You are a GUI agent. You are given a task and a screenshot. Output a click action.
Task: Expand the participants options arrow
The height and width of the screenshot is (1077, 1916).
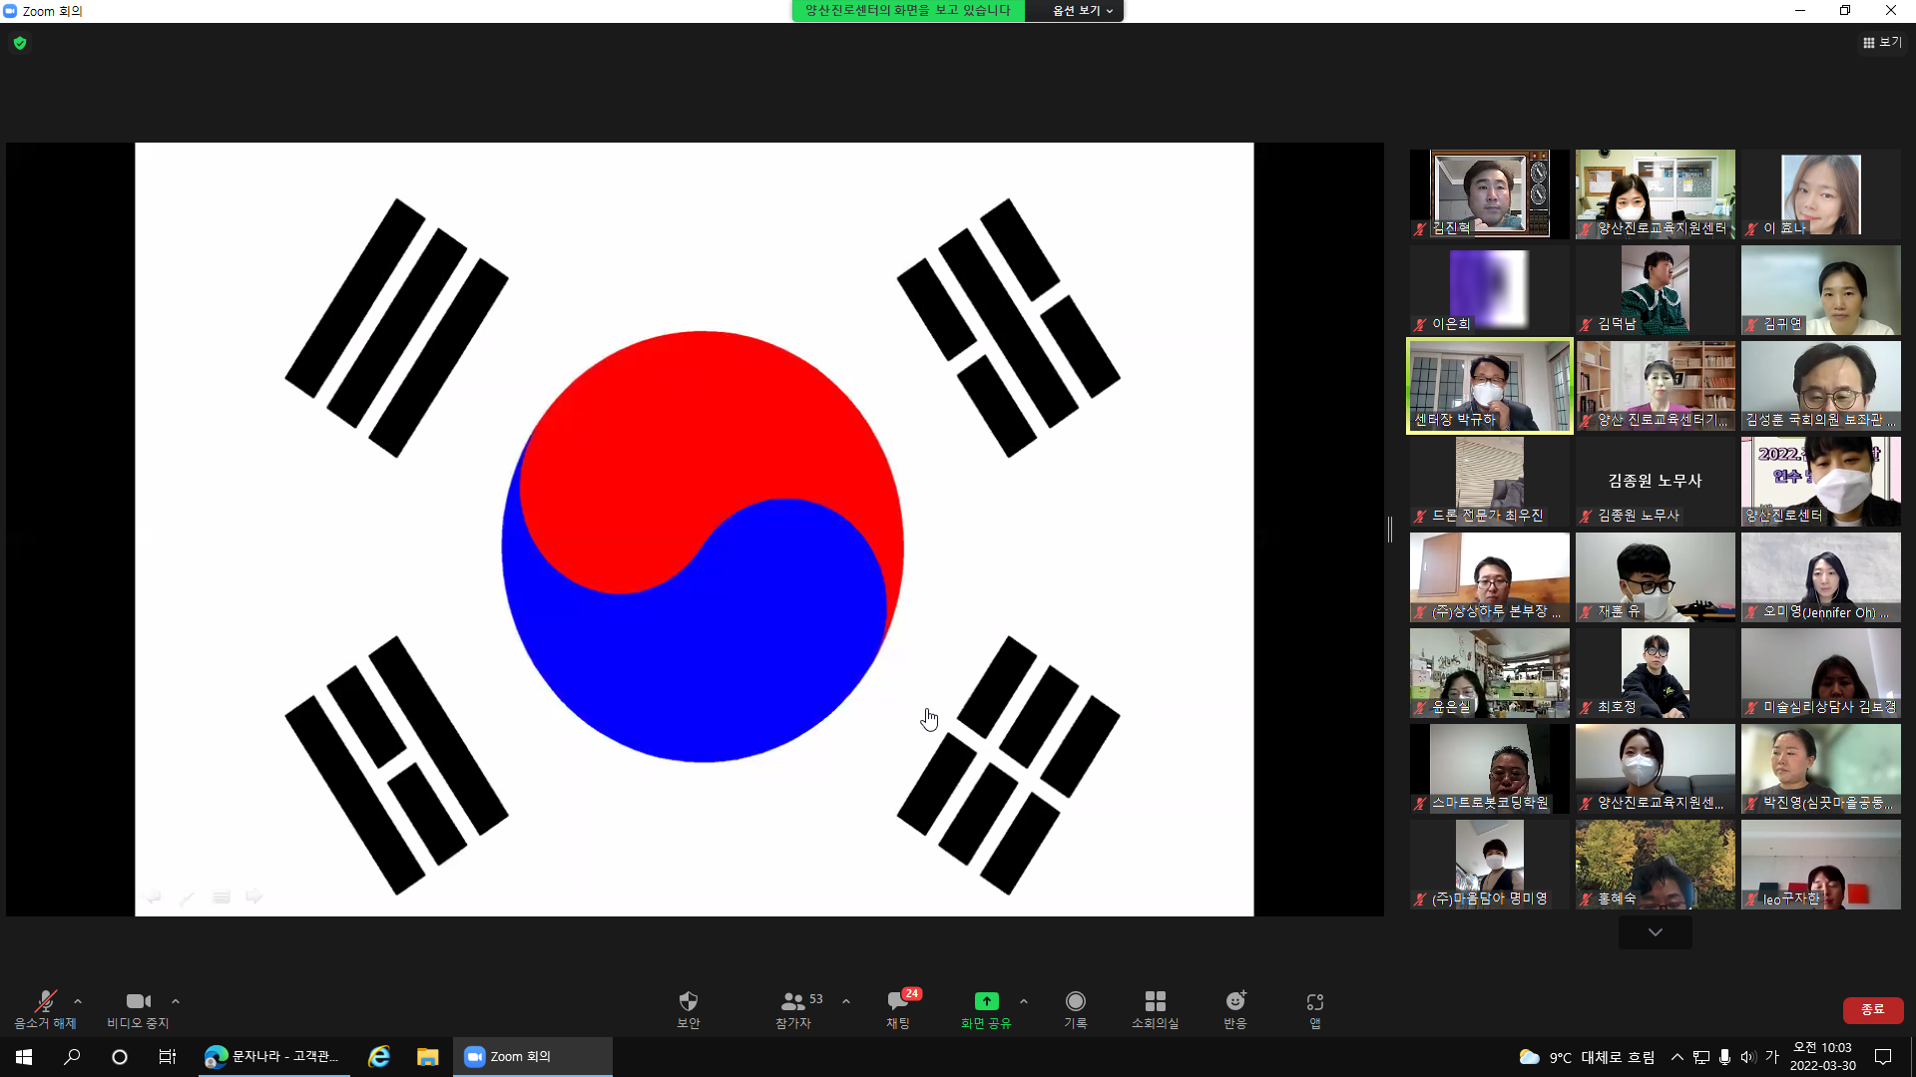click(x=846, y=1001)
